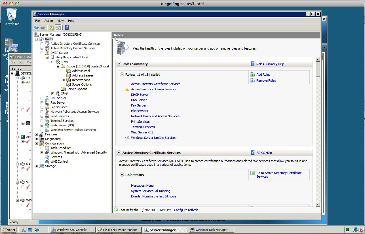Click the Remove Roles icon
This screenshot has height=234, width=365.
pos(253,80)
